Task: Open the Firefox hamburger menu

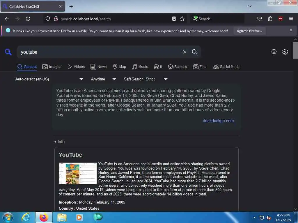Action: tap(291, 19)
